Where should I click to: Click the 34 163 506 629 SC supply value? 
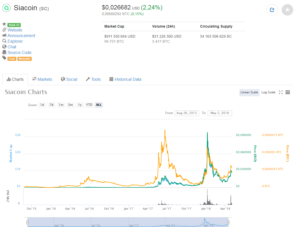(x=216, y=37)
